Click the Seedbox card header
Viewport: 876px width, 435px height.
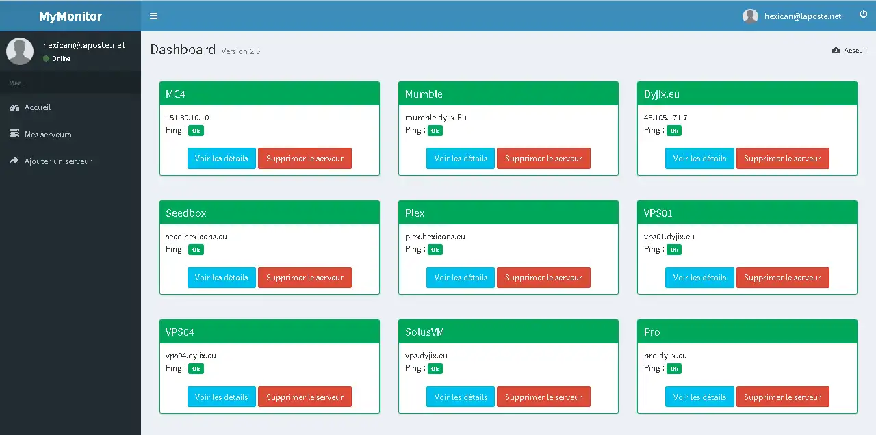pyautogui.click(x=270, y=213)
